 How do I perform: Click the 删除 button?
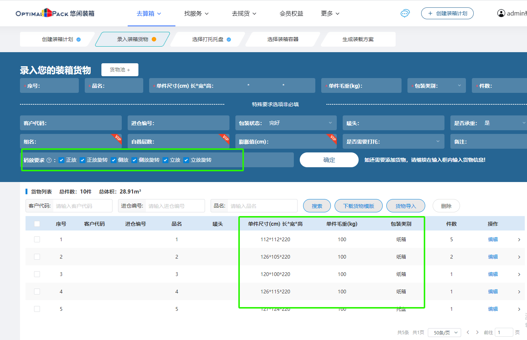point(446,206)
